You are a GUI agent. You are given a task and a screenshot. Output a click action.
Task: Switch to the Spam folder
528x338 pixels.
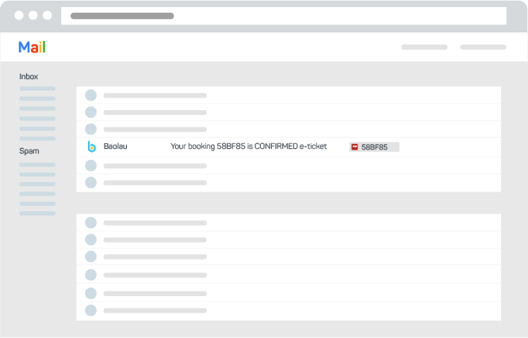pyautogui.click(x=29, y=150)
